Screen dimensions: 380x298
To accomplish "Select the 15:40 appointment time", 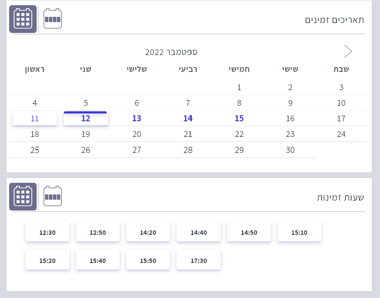I will click(98, 260).
